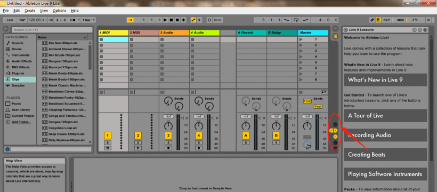This screenshot has height=192, width=437.
Task: Stop playback with Stop button
Action: [171, 20]
